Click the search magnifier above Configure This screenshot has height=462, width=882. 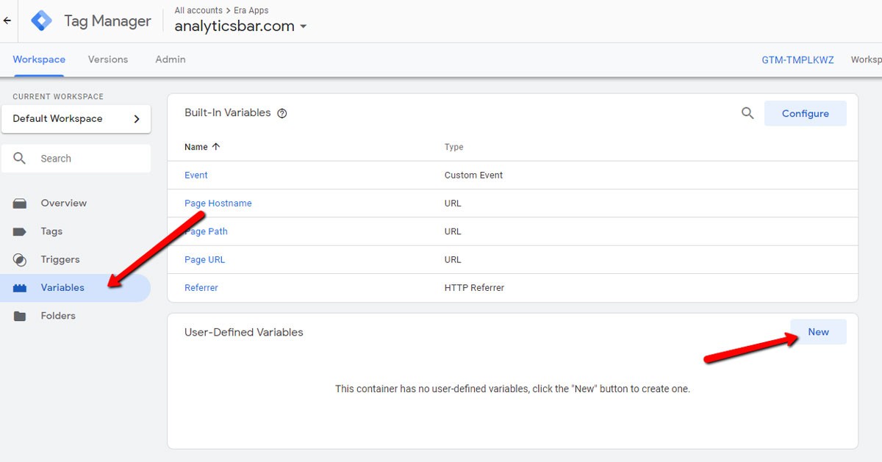coord(747,113)
